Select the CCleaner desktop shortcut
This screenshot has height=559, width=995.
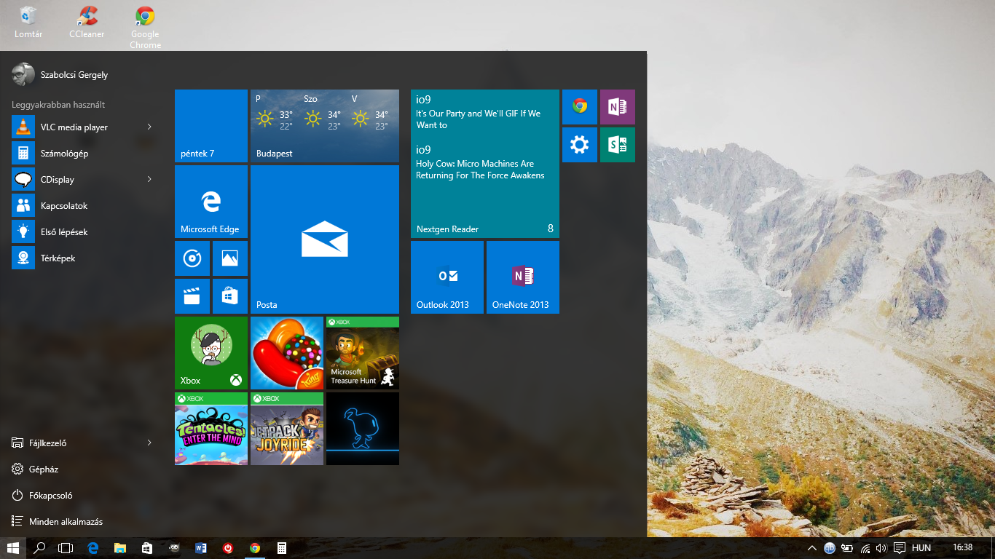87,23
